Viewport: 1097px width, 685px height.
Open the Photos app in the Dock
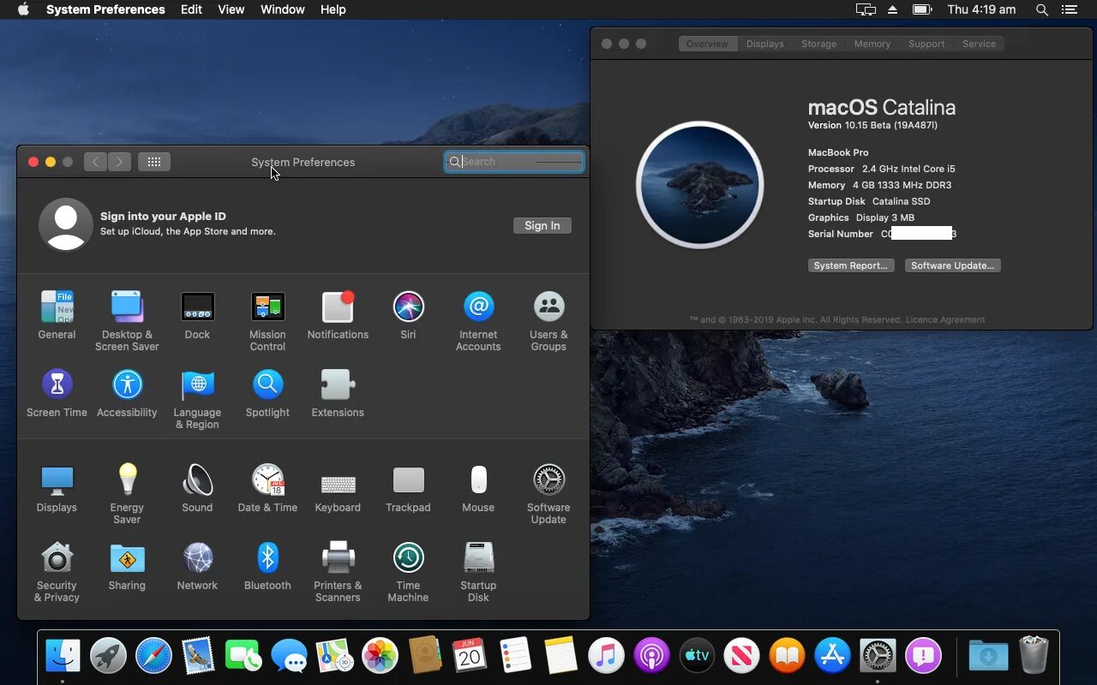click(x=380, y=657)
